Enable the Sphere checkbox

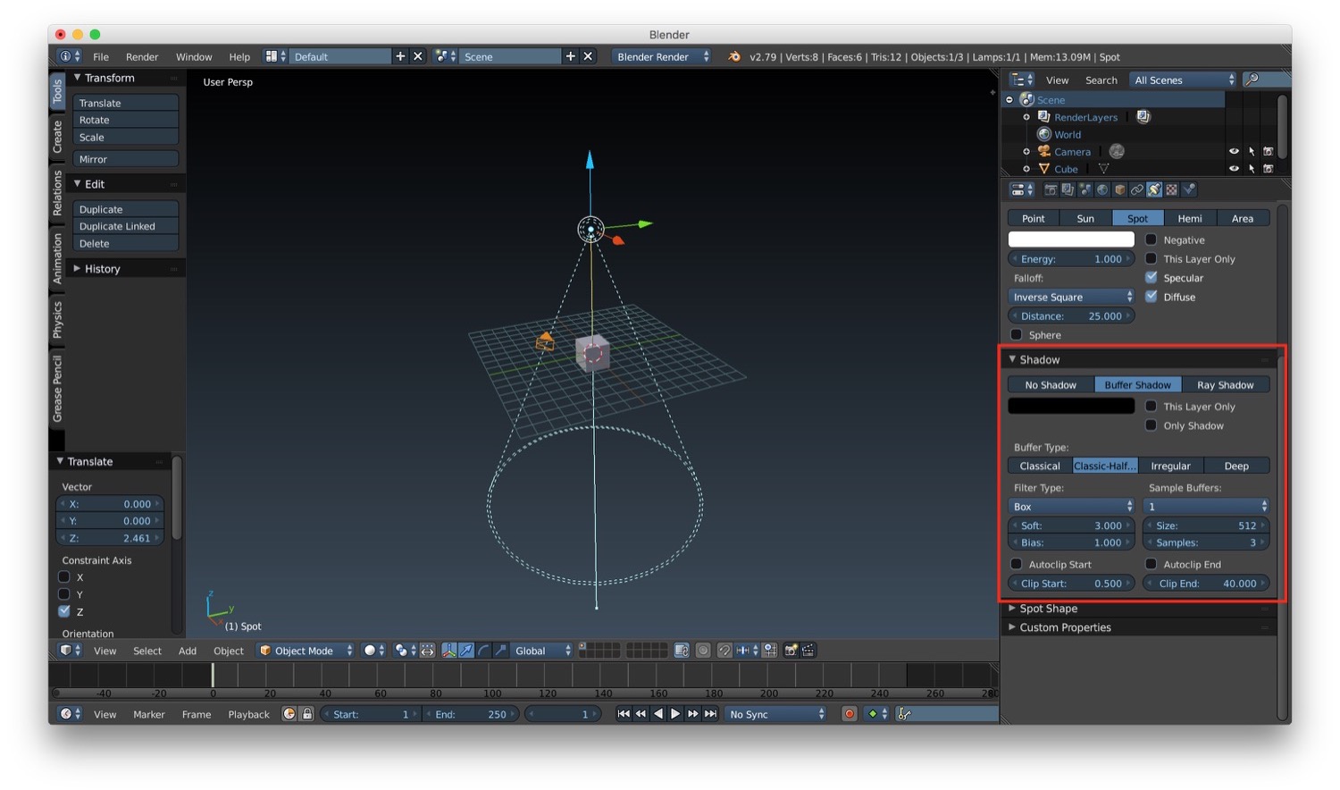[x=1017, y=334]
